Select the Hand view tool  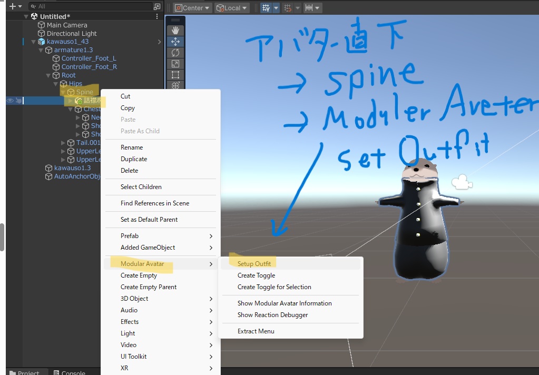pyautogui.click(x=175, y=30)
